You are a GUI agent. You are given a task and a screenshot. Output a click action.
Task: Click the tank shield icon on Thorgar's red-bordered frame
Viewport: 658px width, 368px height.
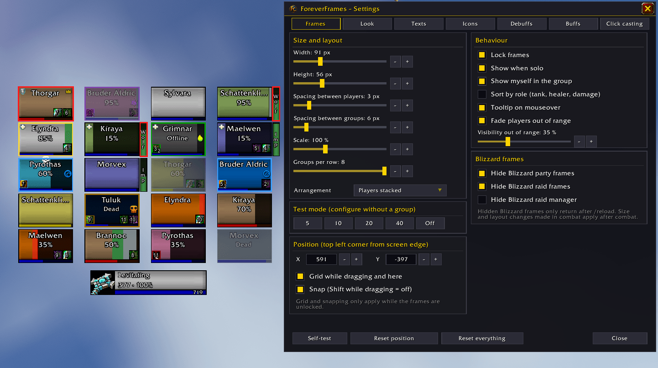coord(23,91)
